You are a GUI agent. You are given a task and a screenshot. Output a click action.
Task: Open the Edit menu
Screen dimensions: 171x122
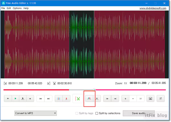(9, 8)
